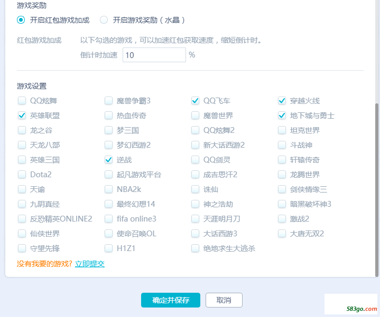The image size is (380, 317).
Task: Select 开启游戏奖励（水晶）radio option
Action: (x=104, y=20)
